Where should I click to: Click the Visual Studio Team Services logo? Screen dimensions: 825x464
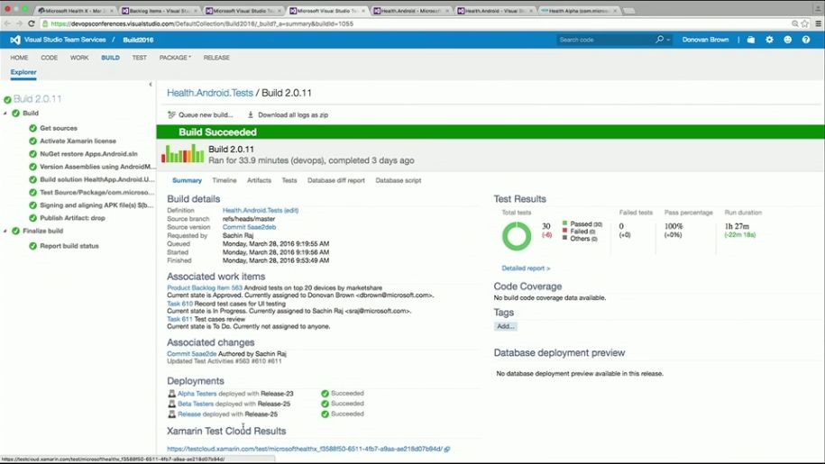[x=15, y=40]
